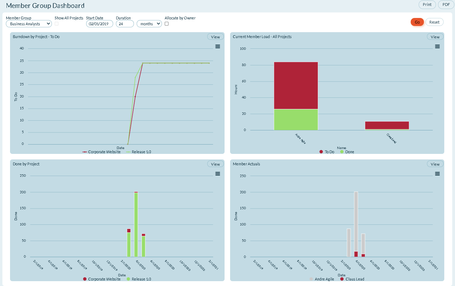Export dashboard with the PDF button
455x286 pixels.
coord(446,4)
